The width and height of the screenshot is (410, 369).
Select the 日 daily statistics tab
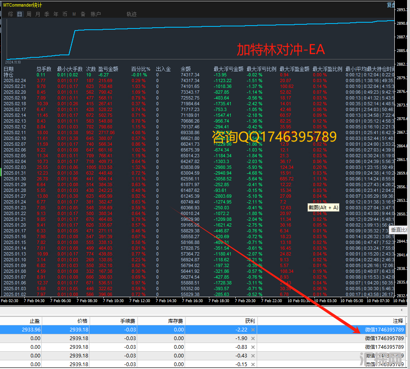[x=20, y=14]
